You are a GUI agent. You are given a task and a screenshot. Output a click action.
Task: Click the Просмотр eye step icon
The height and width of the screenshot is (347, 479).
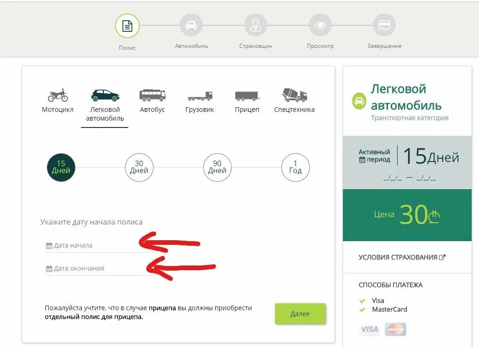320,25
